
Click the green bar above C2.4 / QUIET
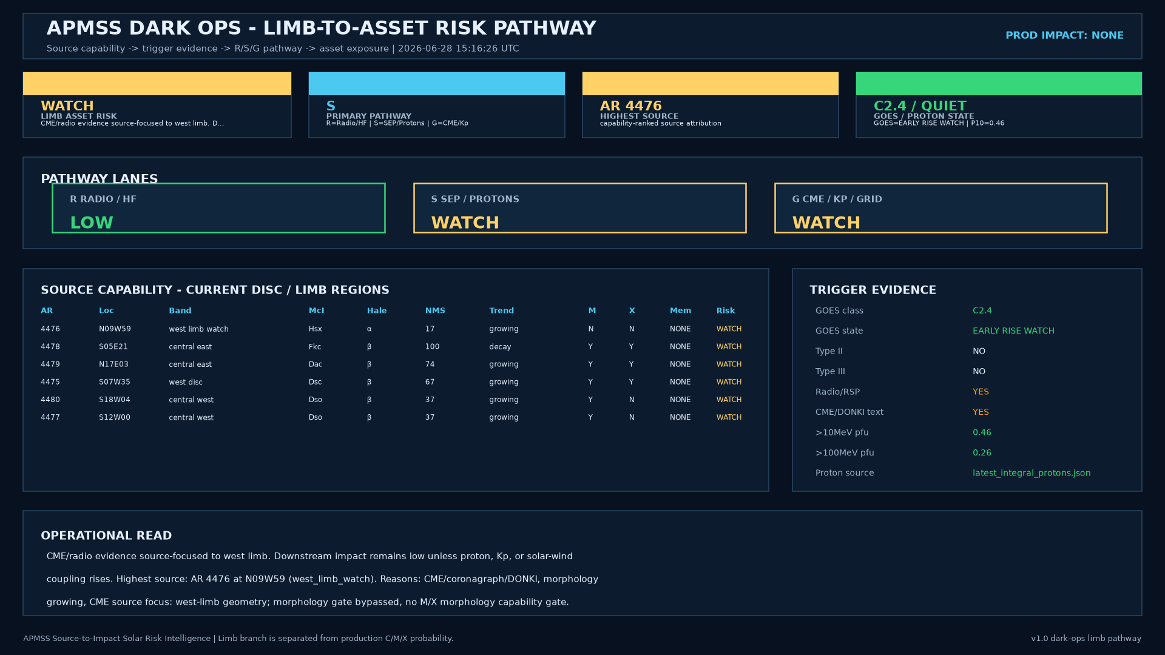coord(999,84)
